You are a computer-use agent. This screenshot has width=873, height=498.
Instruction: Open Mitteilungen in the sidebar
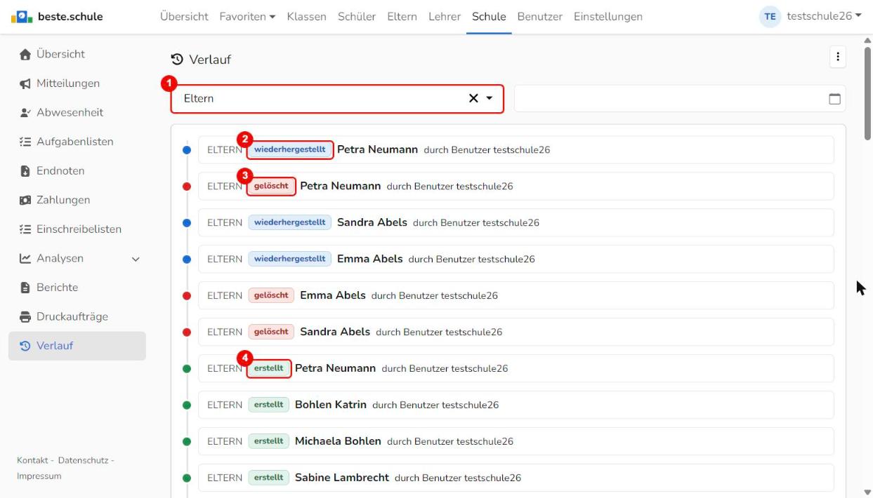[77, 83]
